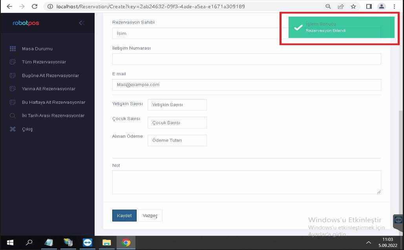
Task: Open File Explorer from the taskbar
Action: (106, 243)
